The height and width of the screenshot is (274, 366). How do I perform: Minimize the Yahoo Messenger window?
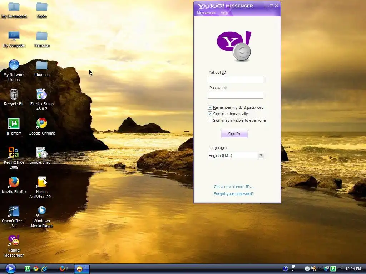pyautogui.click(x=266, y=6)
